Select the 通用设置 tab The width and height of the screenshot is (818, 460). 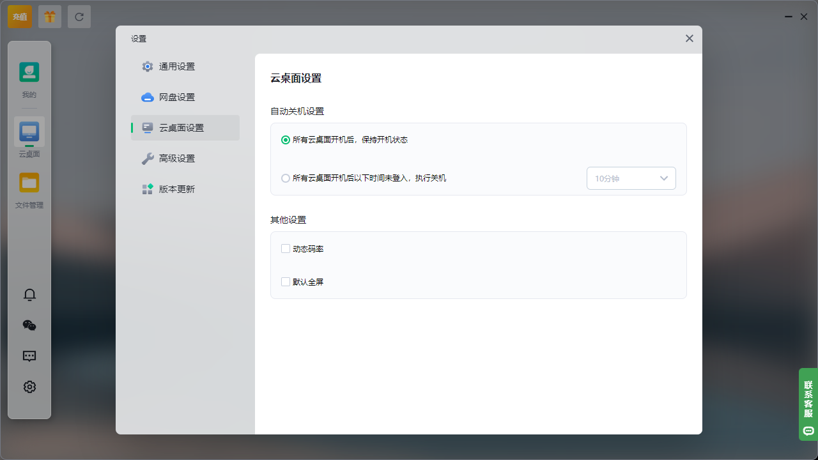pos(185,66)
